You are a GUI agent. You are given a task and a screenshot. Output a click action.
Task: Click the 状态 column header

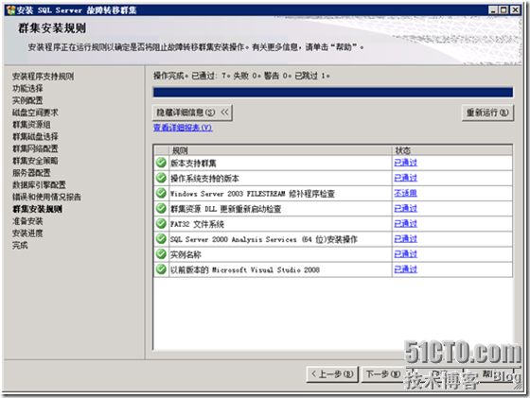pyautogui.click(x=452, y=150)
